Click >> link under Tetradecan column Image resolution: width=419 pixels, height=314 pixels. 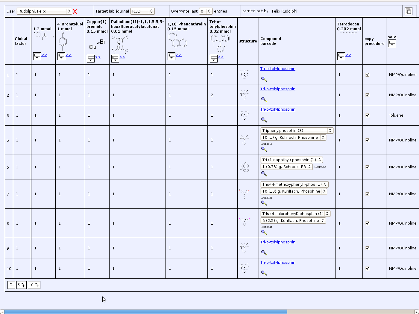348,55
